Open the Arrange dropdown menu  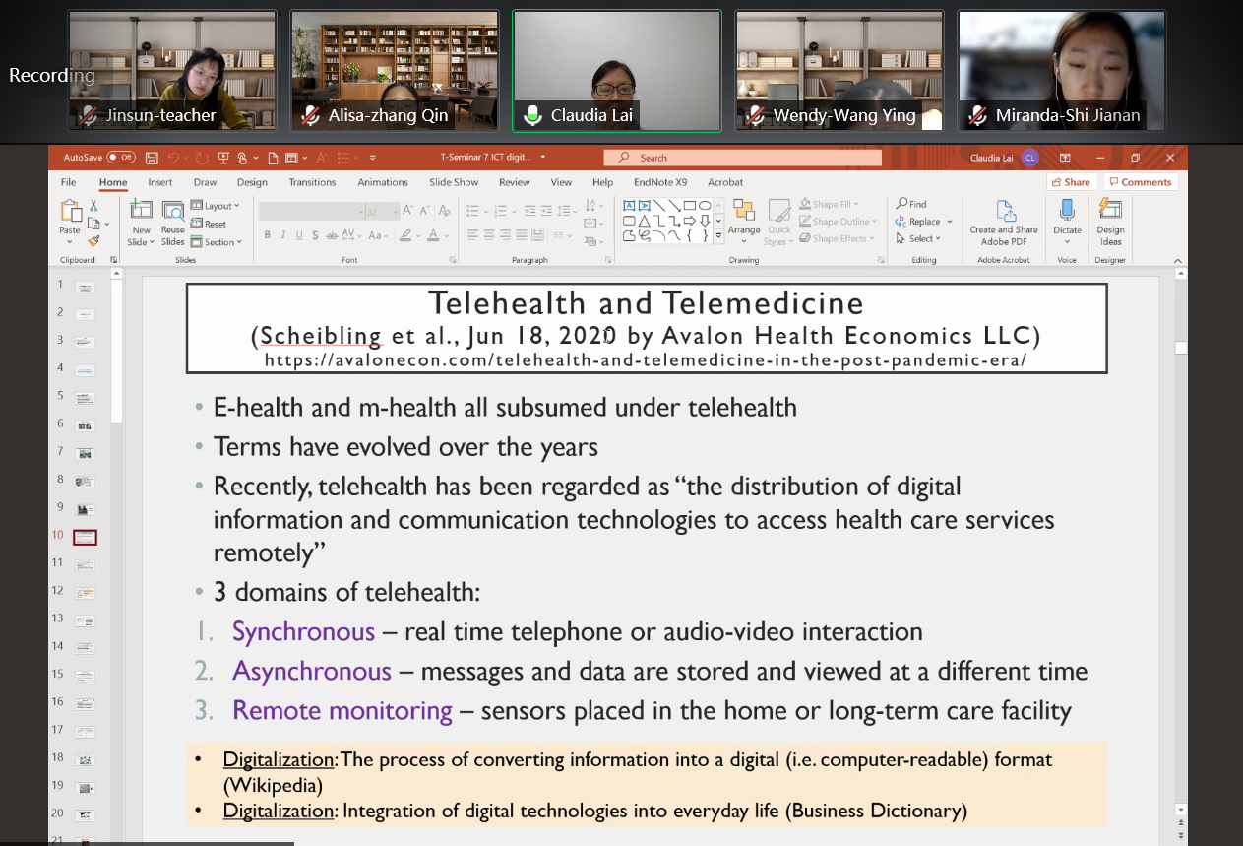coord(744,220)
